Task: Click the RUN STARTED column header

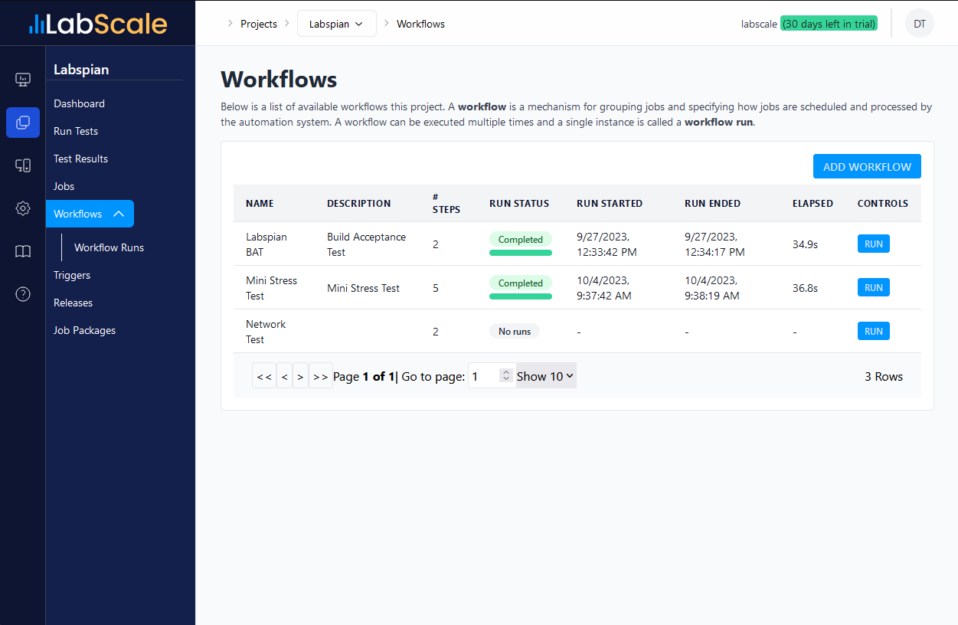Action: point(610,203)
